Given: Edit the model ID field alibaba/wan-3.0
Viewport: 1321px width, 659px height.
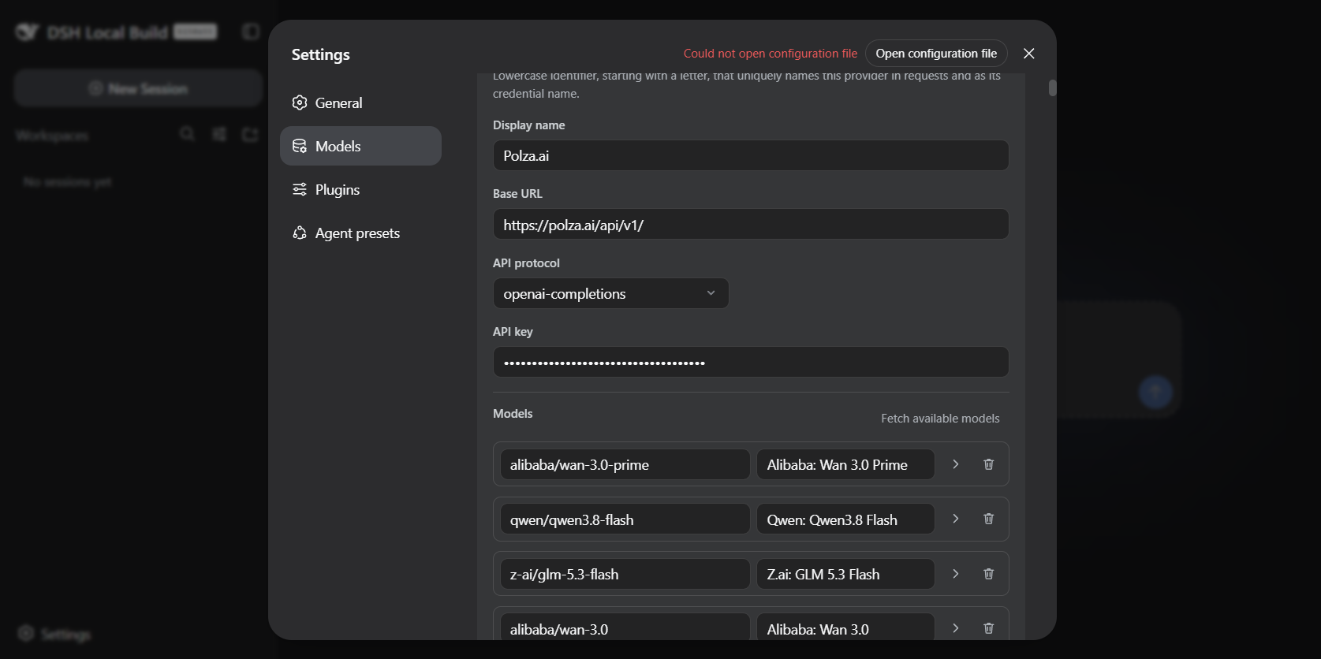Looking at the screenshot, I should (625, 628).
